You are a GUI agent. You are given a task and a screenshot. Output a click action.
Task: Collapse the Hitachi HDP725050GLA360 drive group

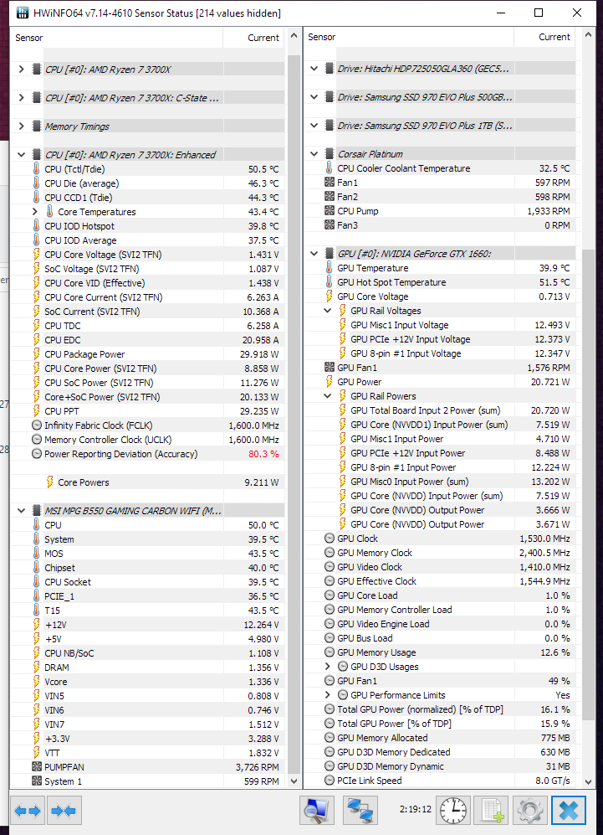(314, 69)
